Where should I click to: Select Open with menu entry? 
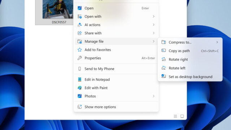[116, 17]
